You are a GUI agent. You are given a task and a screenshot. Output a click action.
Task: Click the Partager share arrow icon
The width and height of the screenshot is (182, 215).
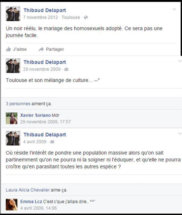[41, 49]
